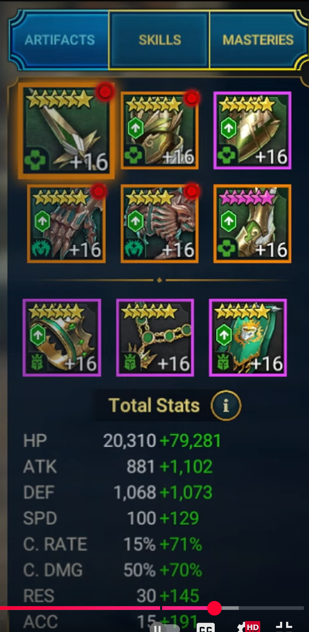
Task: Pause the video playback
Action: 157,628
